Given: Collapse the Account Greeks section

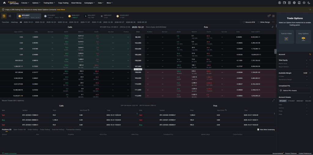Looking at the screenshot, I should tap(310, 97).
